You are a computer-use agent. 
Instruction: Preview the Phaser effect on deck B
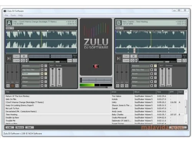tap(152, 78)
